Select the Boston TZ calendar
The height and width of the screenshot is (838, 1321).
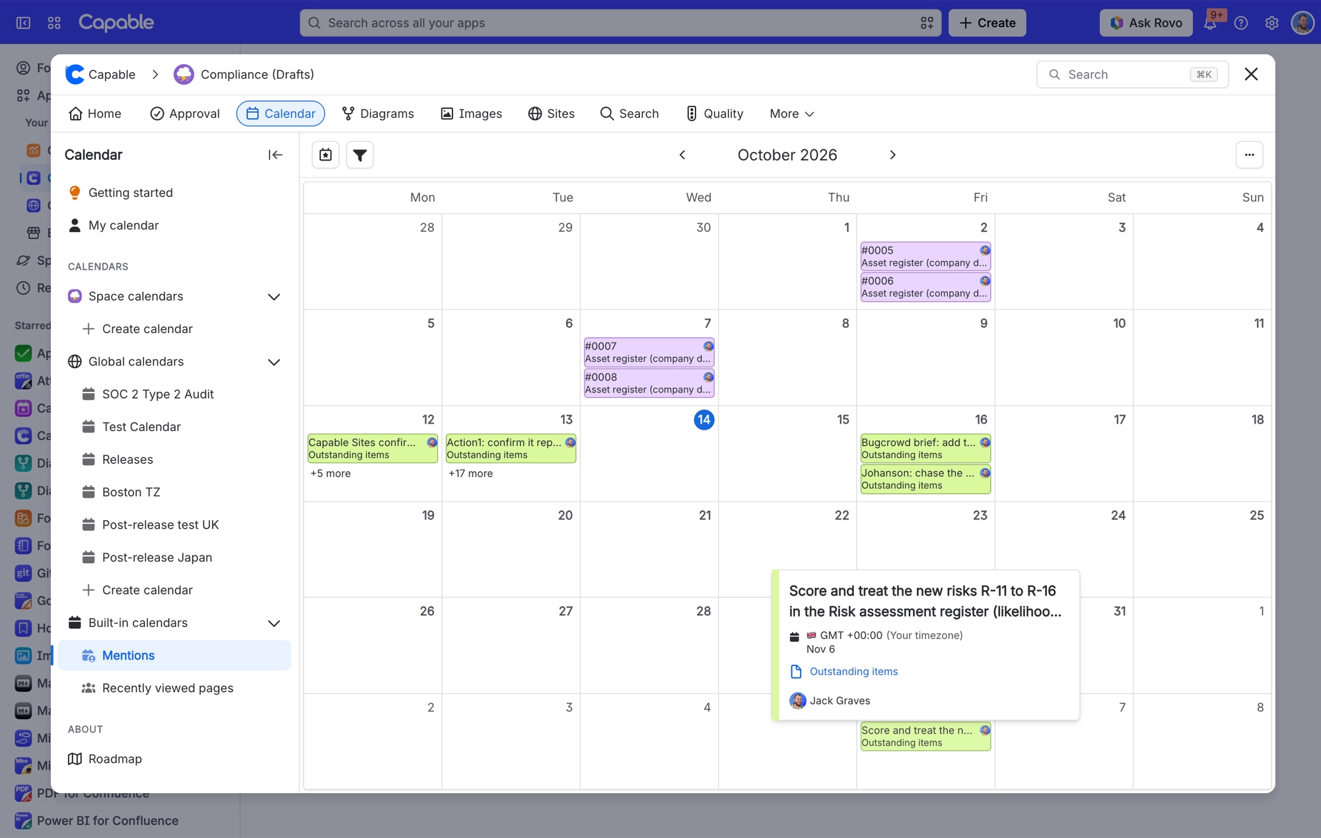click(x=174, y=492)
